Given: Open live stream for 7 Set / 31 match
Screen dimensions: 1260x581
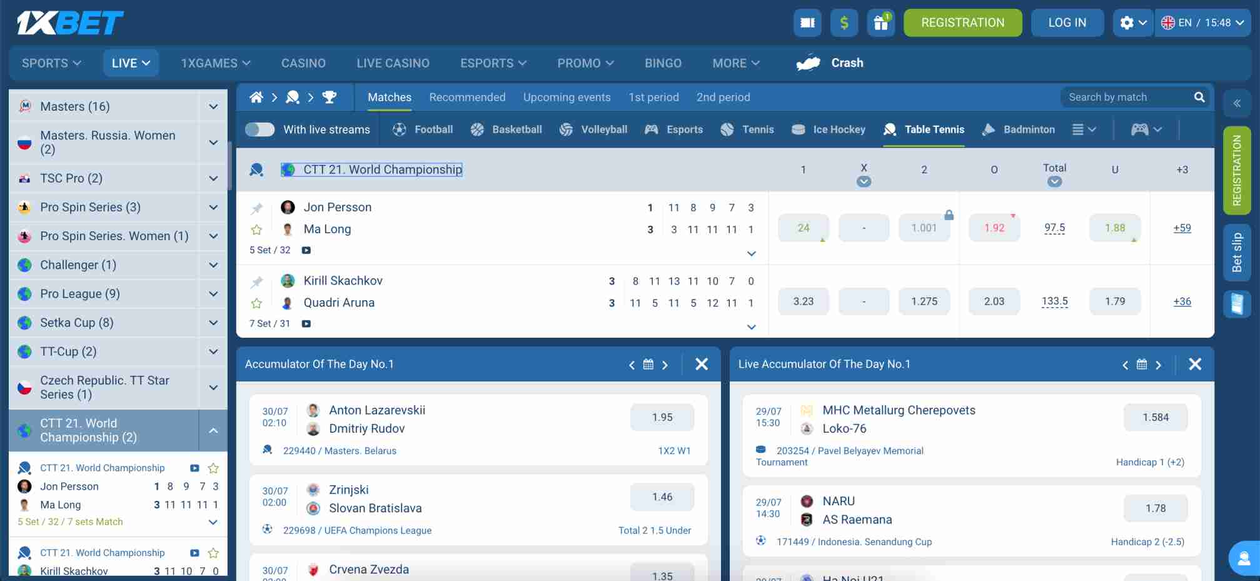Looking at the screenshot, I should click(306, 324).
